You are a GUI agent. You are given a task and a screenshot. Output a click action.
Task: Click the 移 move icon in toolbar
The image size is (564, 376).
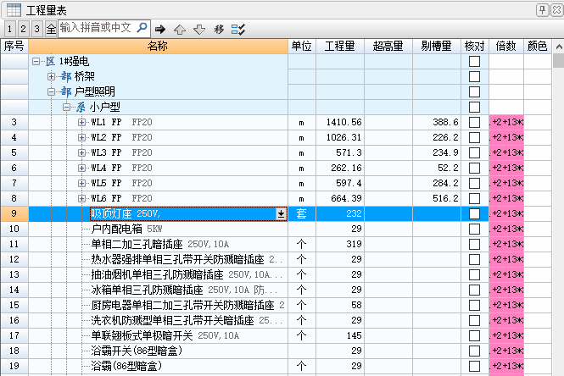[219, 29]
